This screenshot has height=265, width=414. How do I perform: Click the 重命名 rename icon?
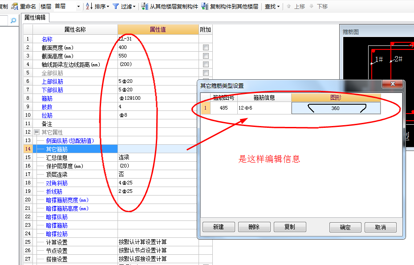[14, 6]
